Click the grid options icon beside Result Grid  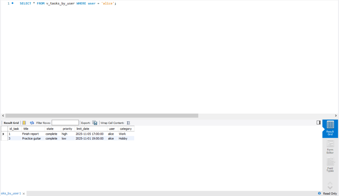click(24, 122)
